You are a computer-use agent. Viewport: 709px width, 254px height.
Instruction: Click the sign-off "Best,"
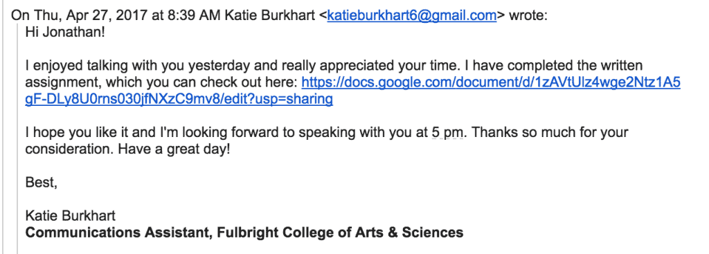pyautogui.click(x=41, y=183)
